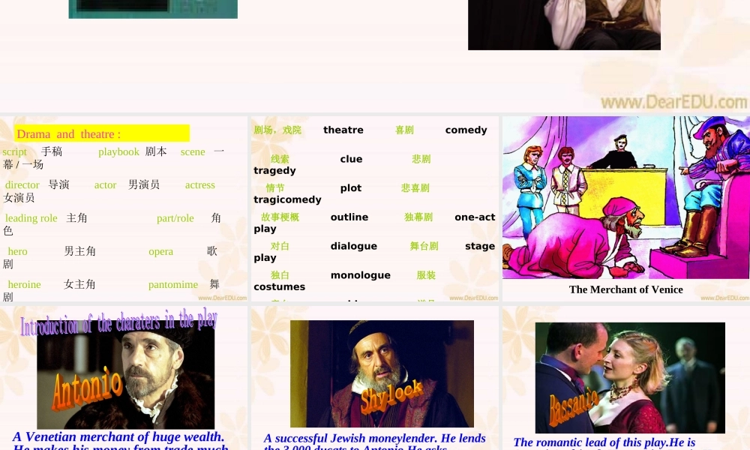Click the word 'tragicomedy'

287,200
